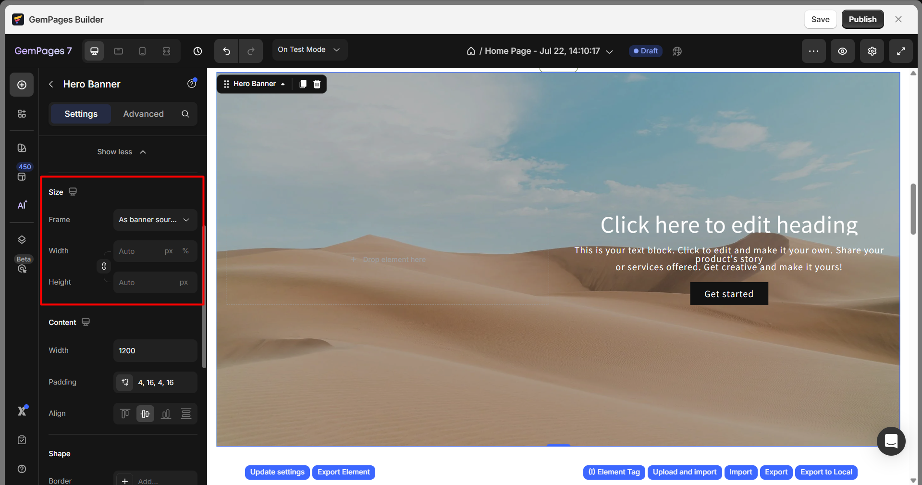
Task: Set content align to space between
Action: pos(186,413)
